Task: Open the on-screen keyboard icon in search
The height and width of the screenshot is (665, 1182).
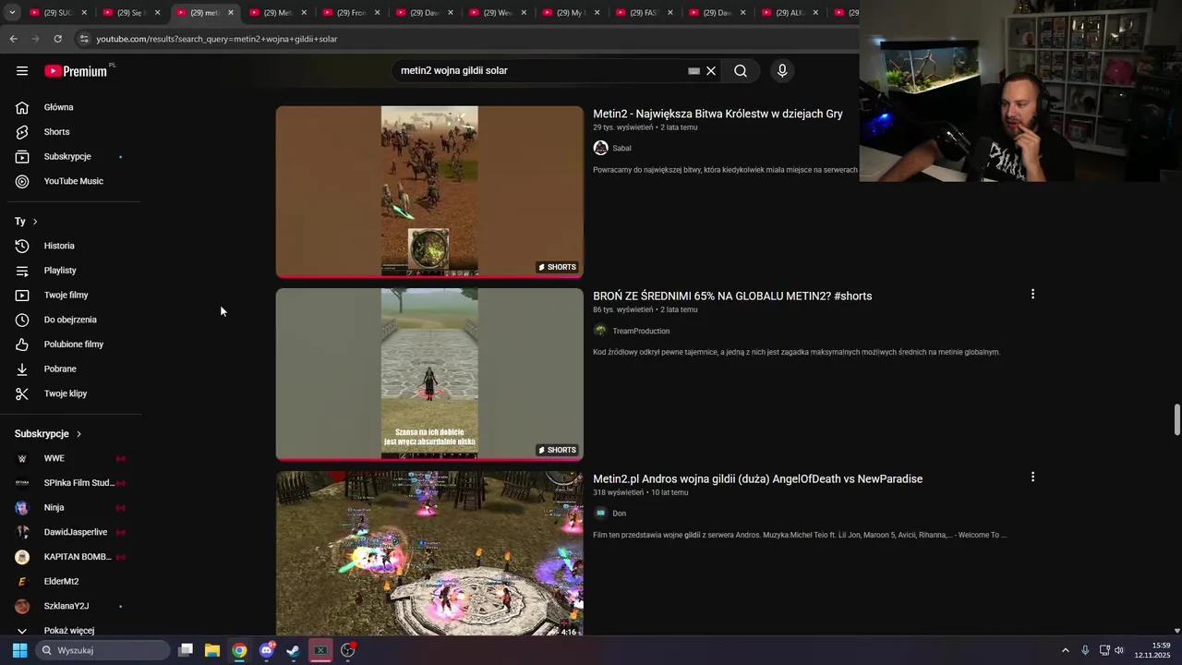Action: (694, 71)
